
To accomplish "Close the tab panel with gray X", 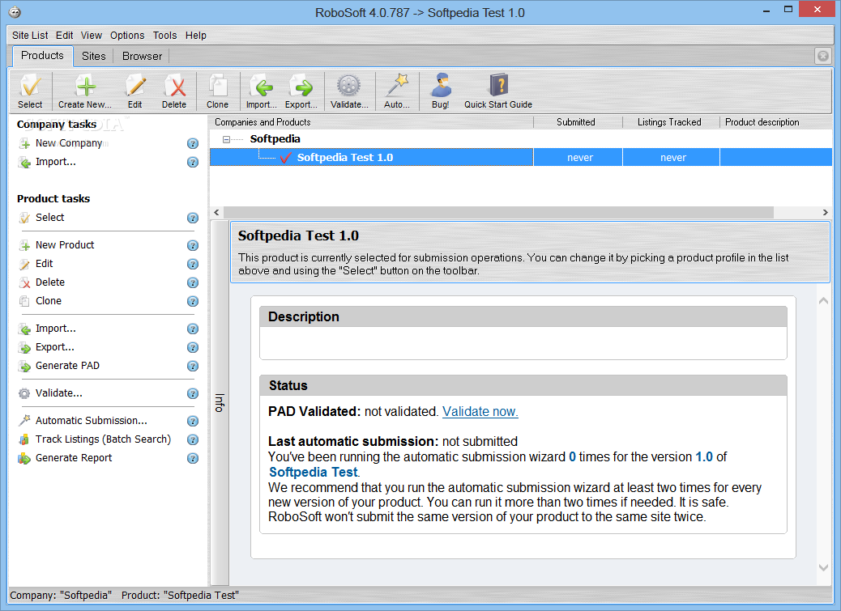I will (822, 56).
